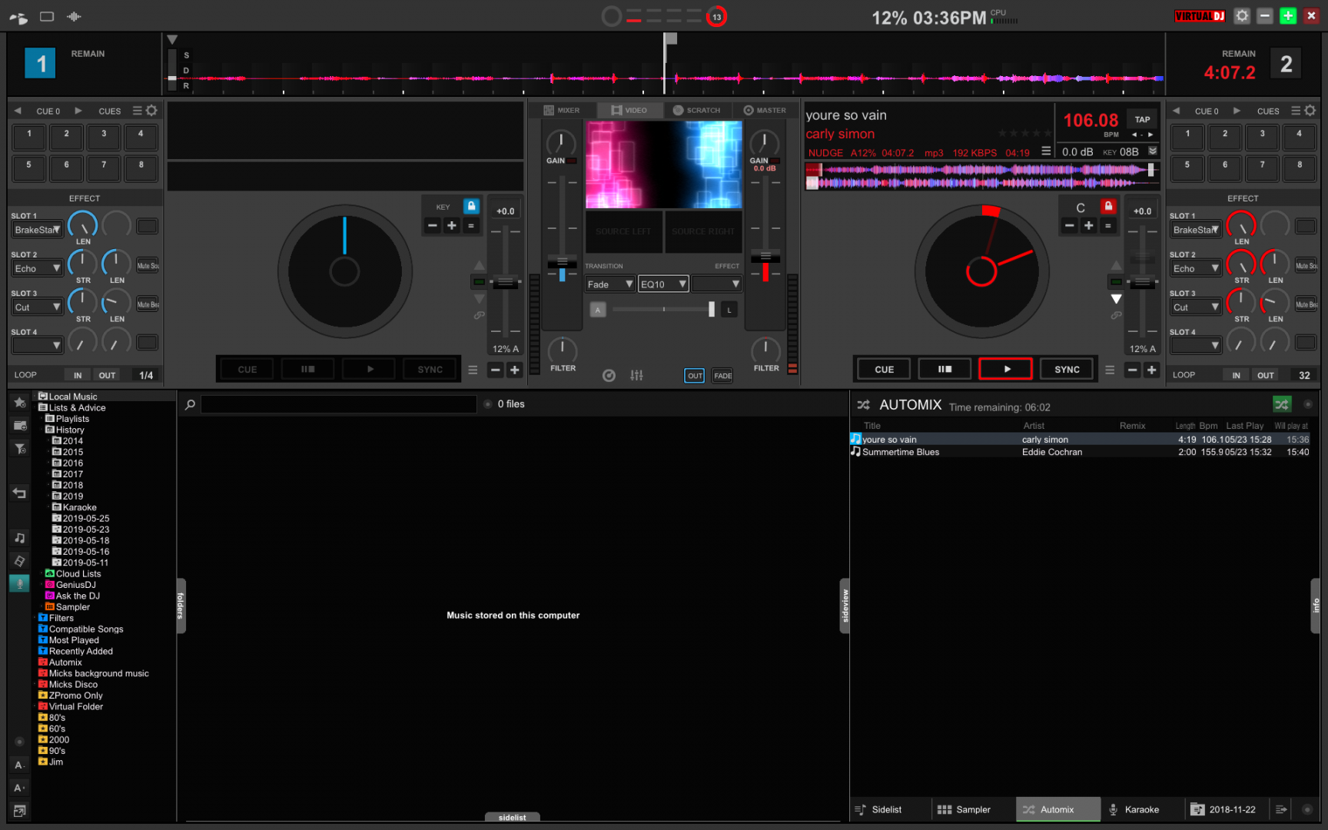Toggle crossfader assign L button
Image resolution: width=1328 pixels, height=830 pixels.
click(x=729, y=310)
